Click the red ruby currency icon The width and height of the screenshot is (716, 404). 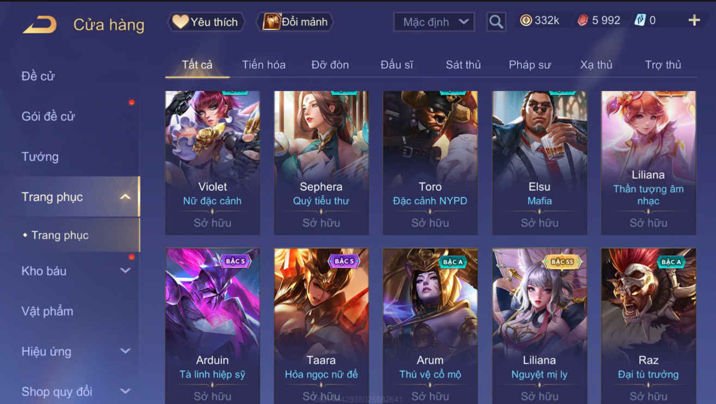coord(583,21)
